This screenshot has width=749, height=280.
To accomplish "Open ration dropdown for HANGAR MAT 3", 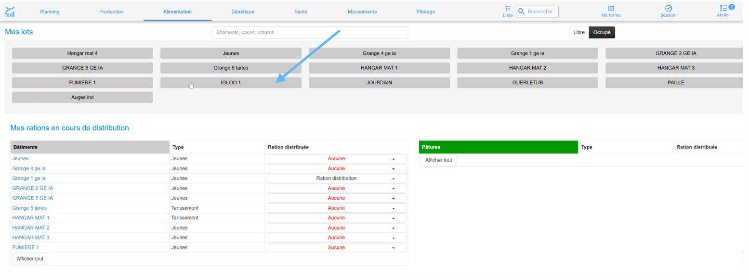I will (x=337, y=238).
